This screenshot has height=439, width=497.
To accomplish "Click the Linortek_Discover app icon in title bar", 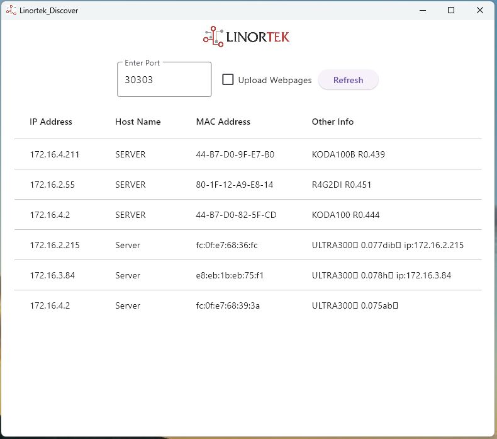I will 11,11.
